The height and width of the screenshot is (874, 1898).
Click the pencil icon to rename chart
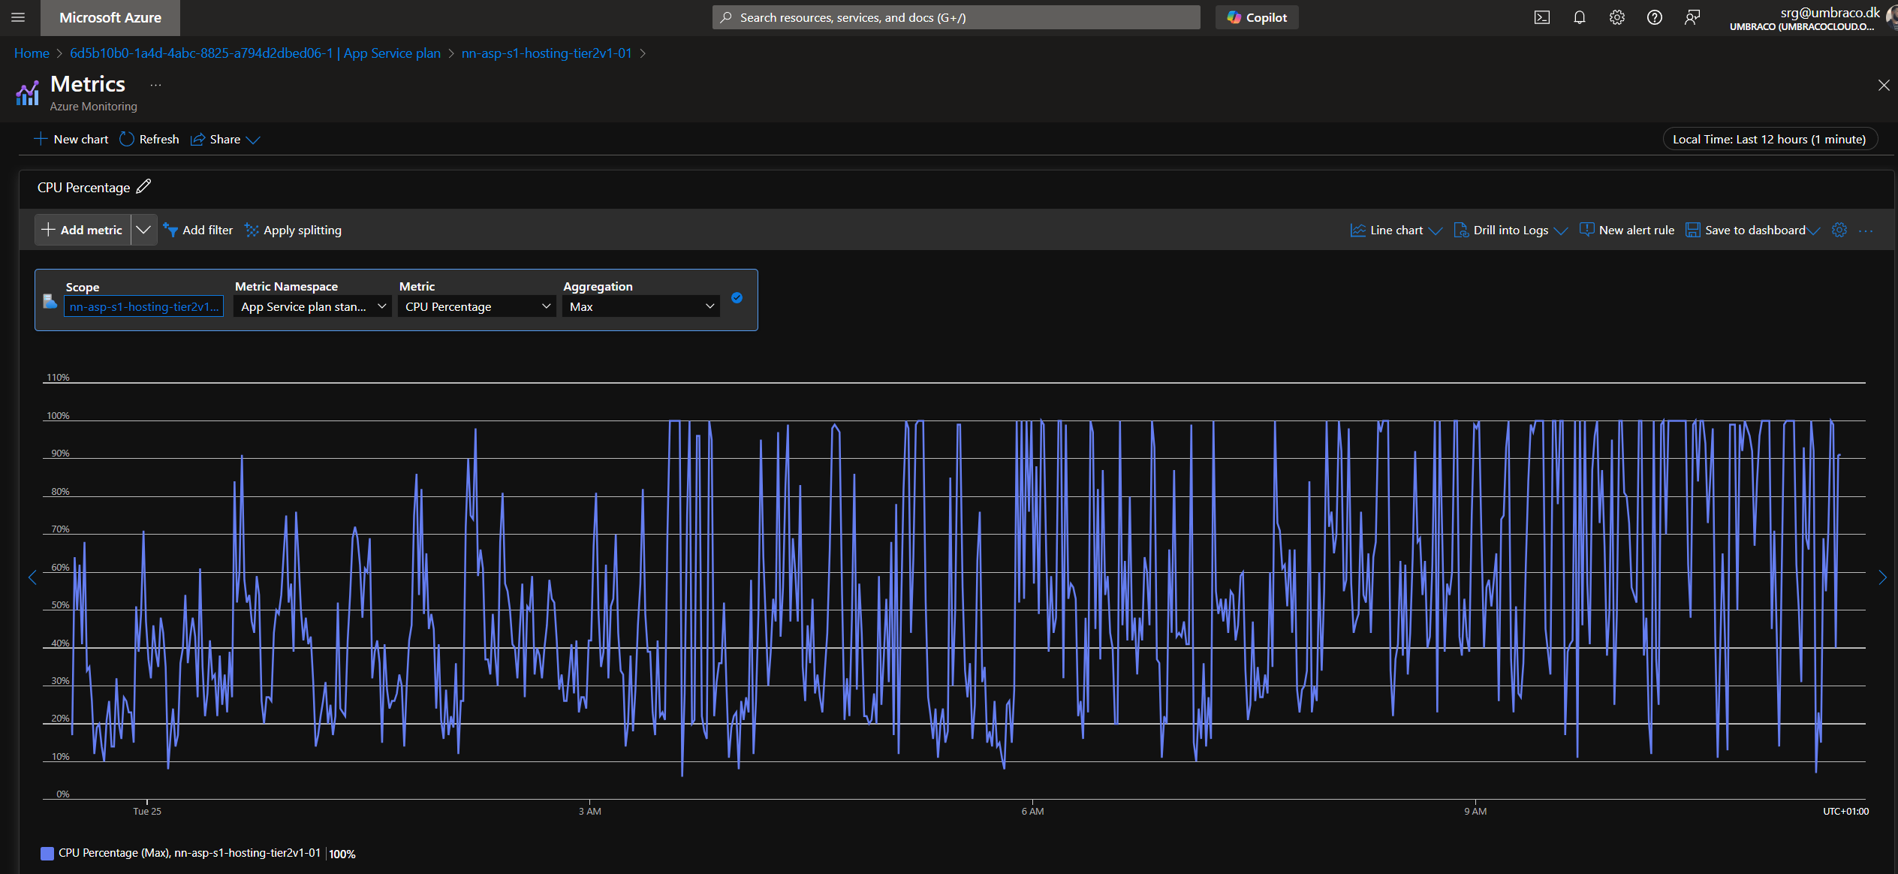(143, 186)
